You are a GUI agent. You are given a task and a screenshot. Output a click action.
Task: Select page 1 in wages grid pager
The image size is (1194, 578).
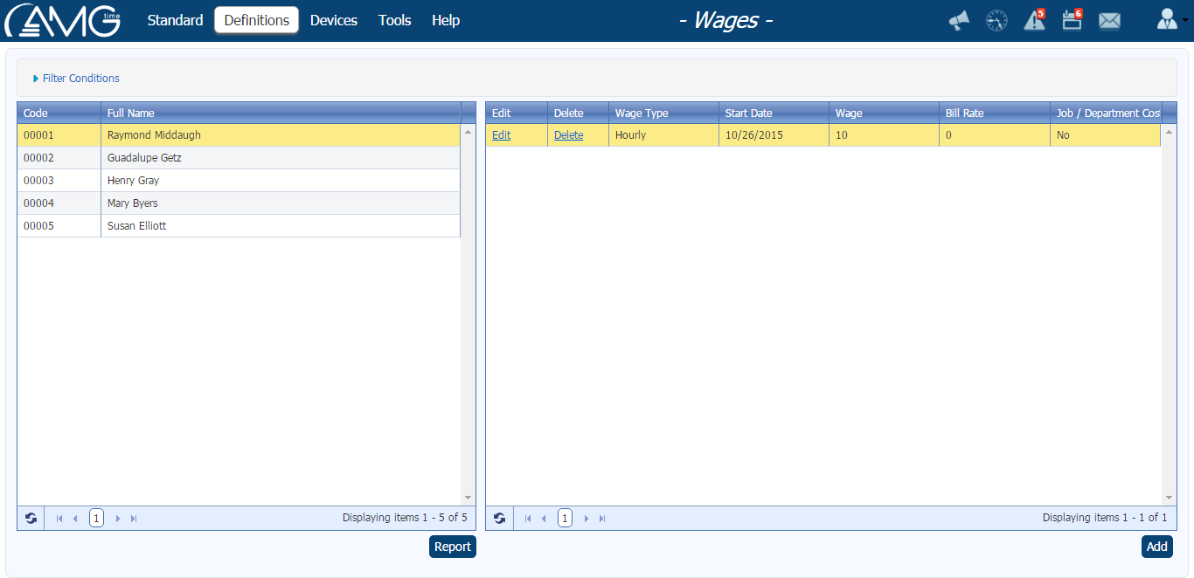[x=565, y=518]
